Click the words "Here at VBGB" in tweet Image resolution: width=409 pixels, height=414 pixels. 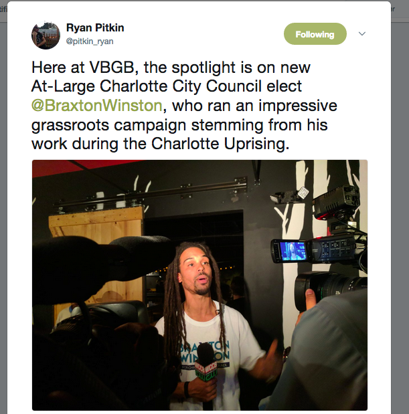[85, 68]
